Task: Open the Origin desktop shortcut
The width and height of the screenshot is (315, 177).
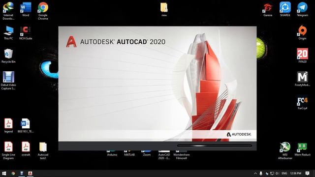Action: tap(302, 33)
